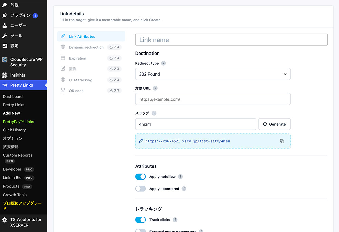This screenshot has height=232, width=339.
Task: Open Growth Tools submenu item
Action: 15,195
